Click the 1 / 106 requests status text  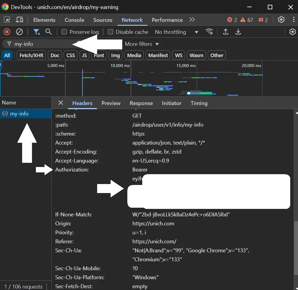click(23, 286)
